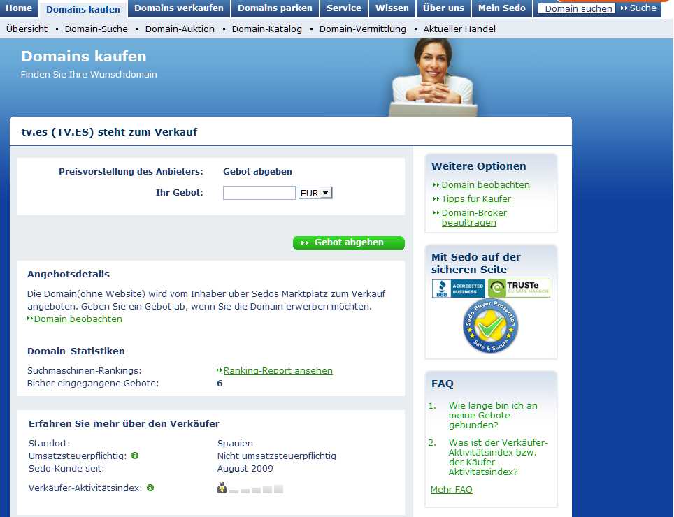This screenshot has height=517, width=674.
Task: Click the Umsatzsteuerpflichtig info icon
Action: tap(135, 456)
